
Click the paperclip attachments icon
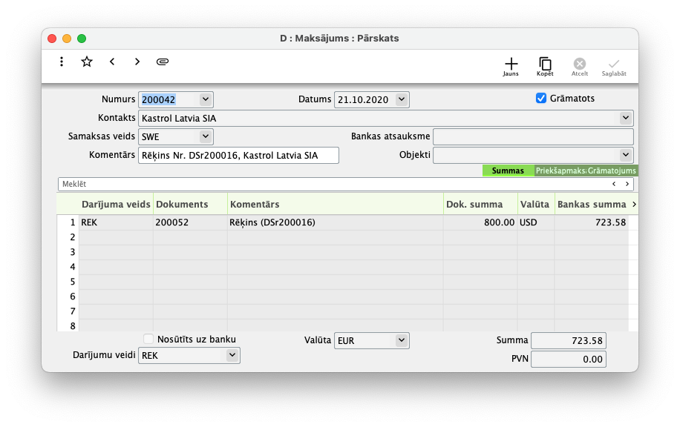coord(163,62)
